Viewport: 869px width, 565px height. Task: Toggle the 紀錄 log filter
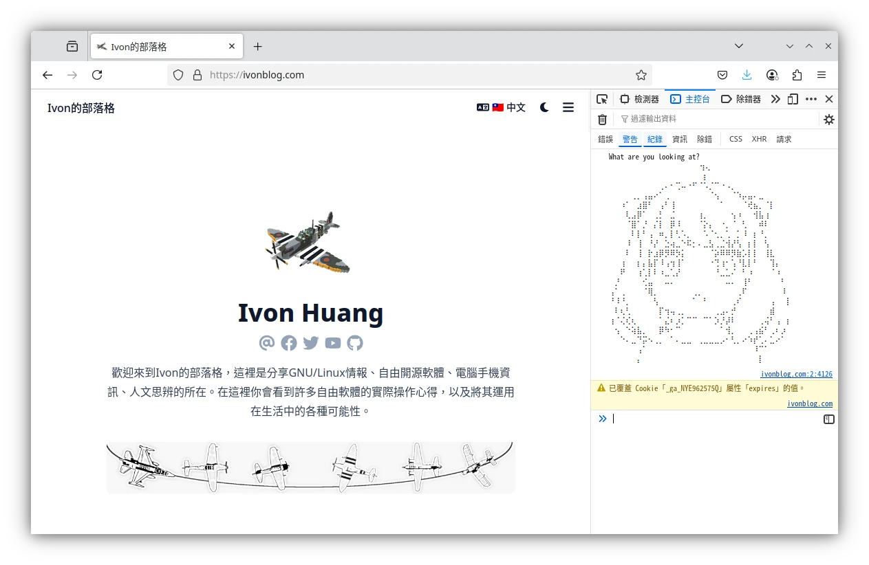[x=654, y=139]
